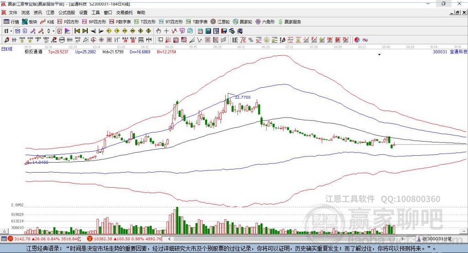The image size is (468, 253).
Task: Select the zigzag wave line tool
Action: click(200, 40)
